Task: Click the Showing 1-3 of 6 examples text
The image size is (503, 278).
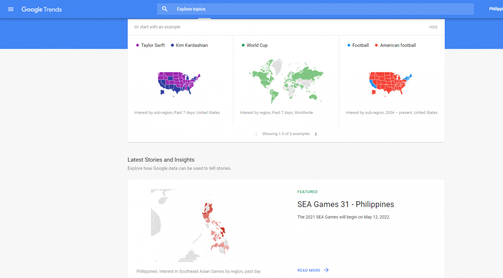Action: [x=286, y=134]
